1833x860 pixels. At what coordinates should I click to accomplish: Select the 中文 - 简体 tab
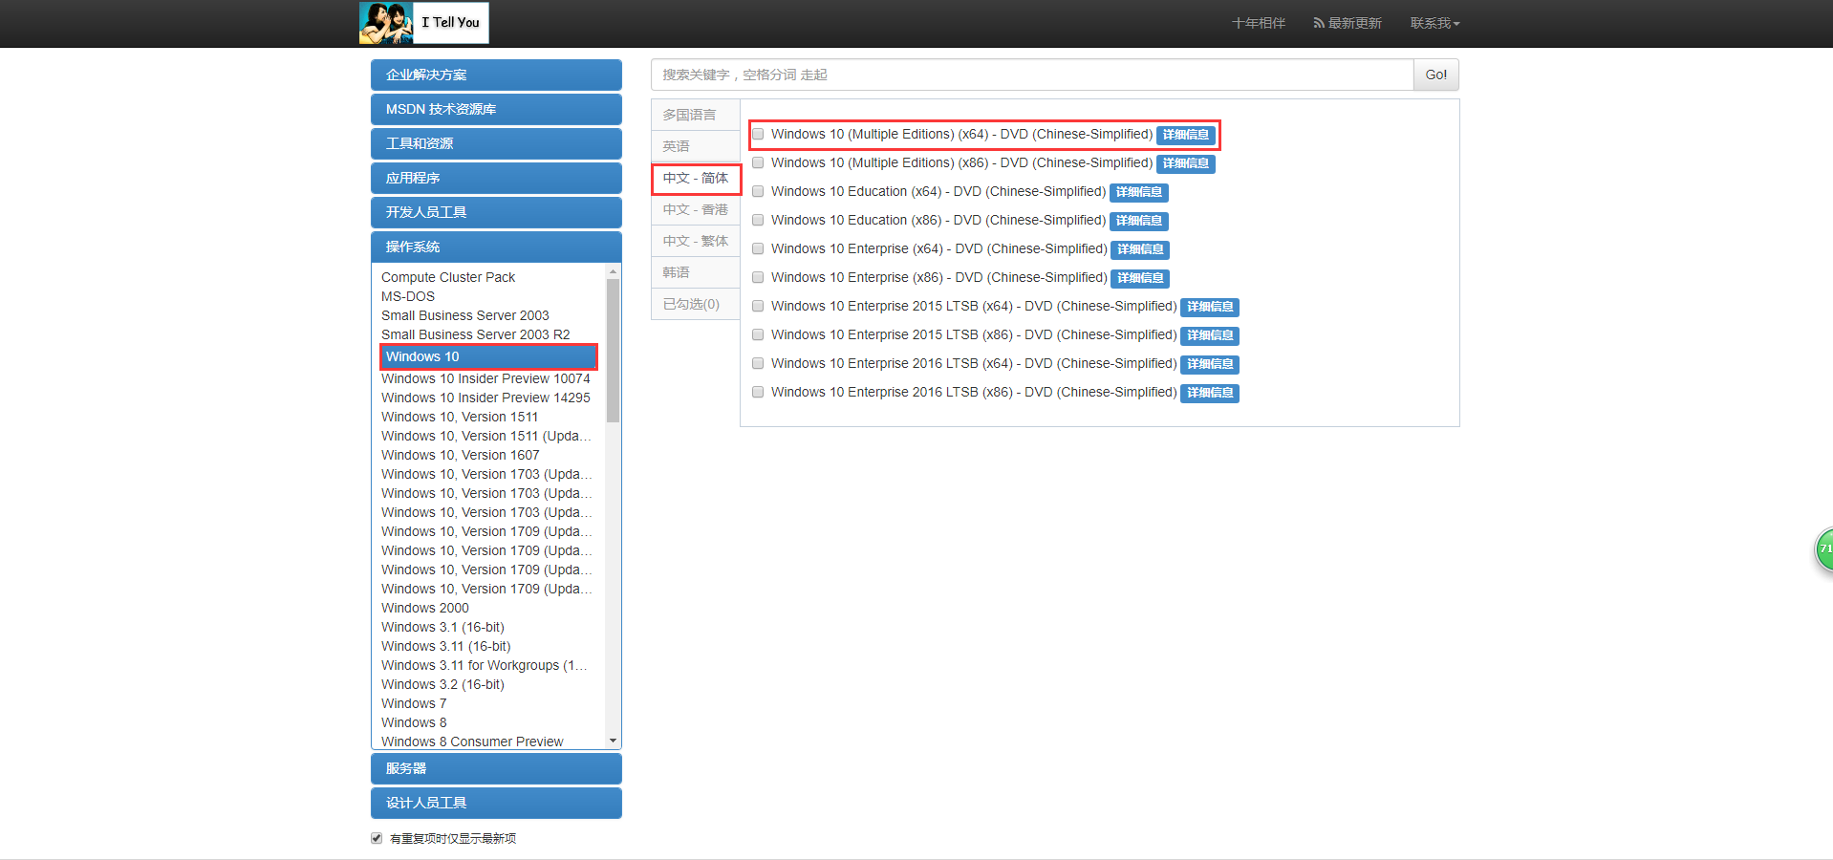696,178
